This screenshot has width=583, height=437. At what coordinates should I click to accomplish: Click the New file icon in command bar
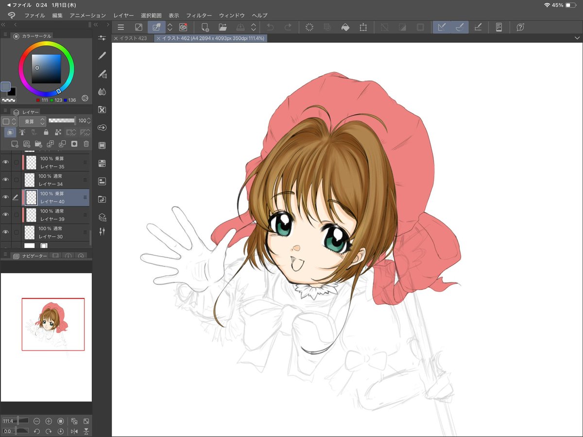point(205,27)
